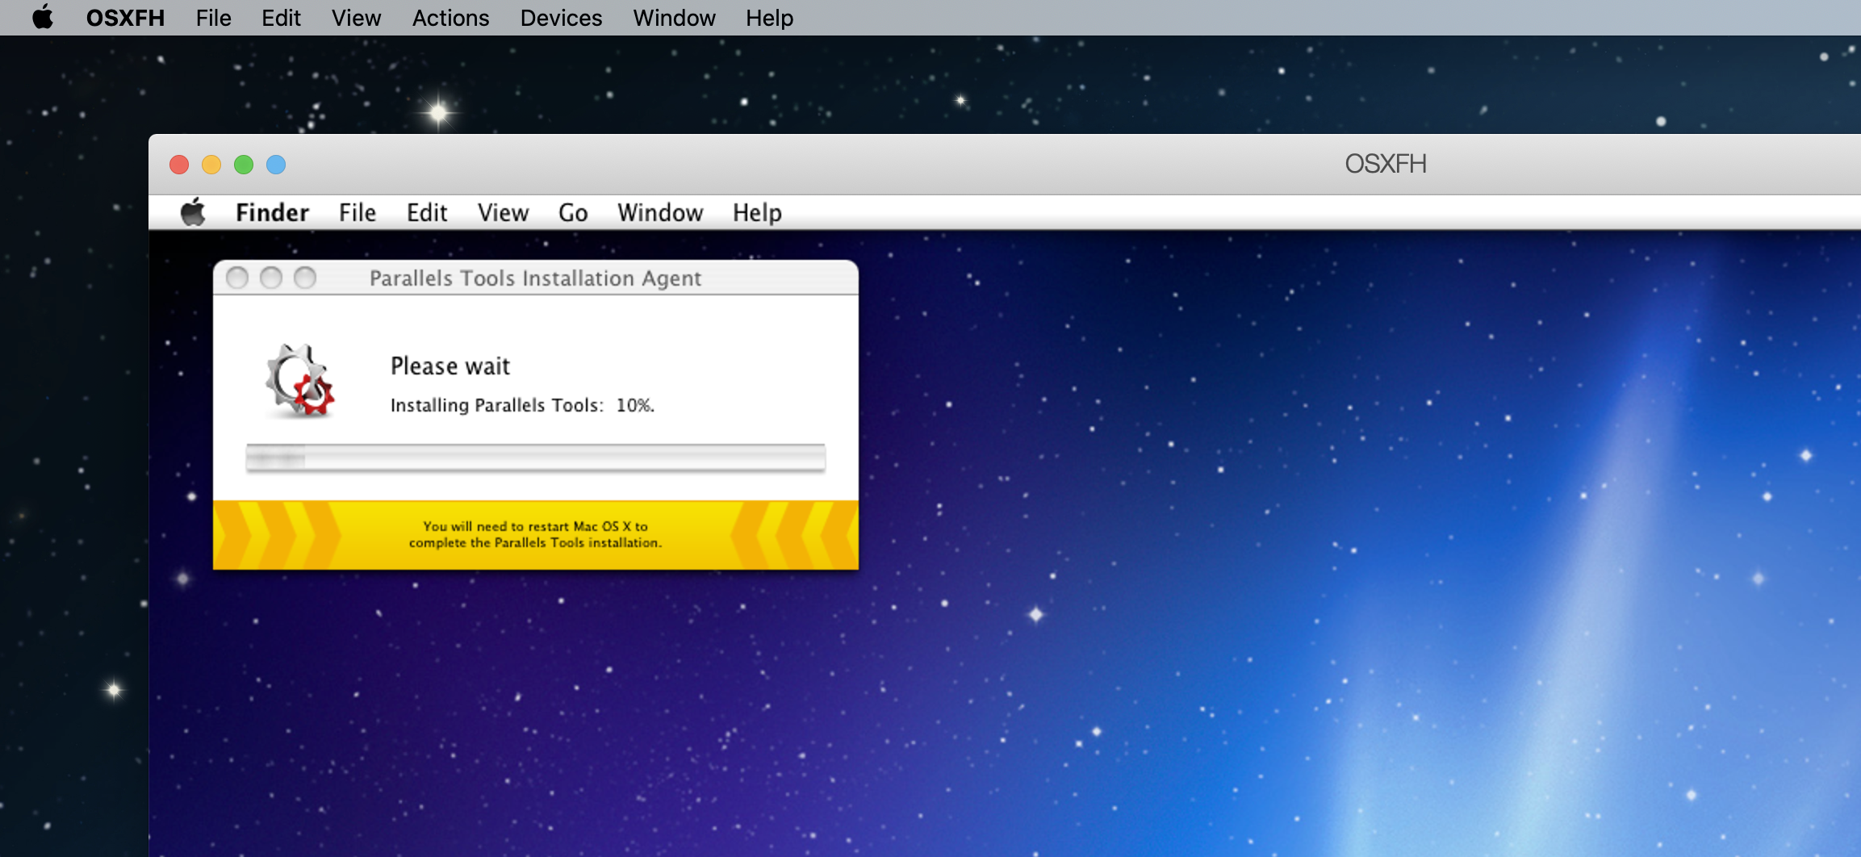Open the guest Help menu
Image resolution: width=1861 pixels, height=857 pixels.
point(757,212)
